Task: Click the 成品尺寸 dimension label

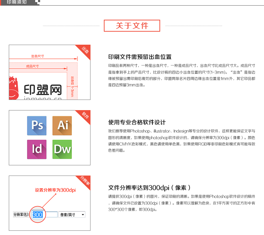Action: (x=32, y=66)
